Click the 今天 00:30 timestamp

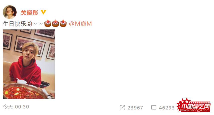[x=16, y=107]
